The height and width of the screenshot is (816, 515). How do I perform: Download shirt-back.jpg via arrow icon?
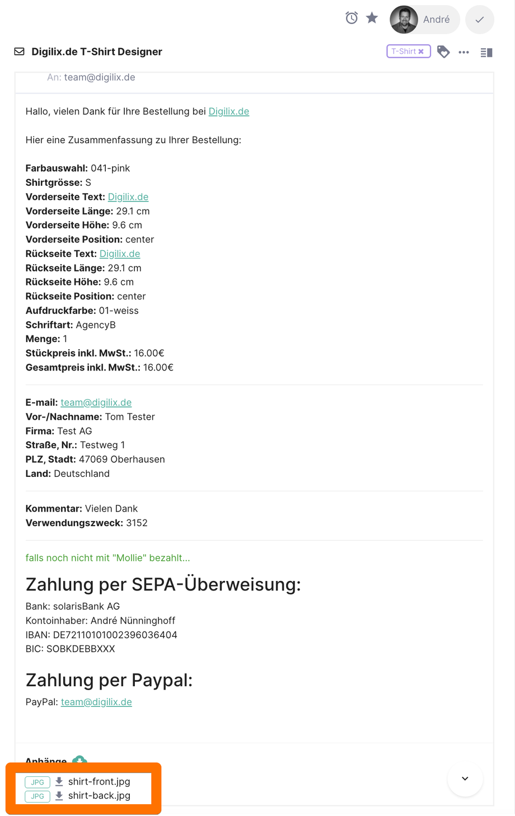[x=59, y=795]
